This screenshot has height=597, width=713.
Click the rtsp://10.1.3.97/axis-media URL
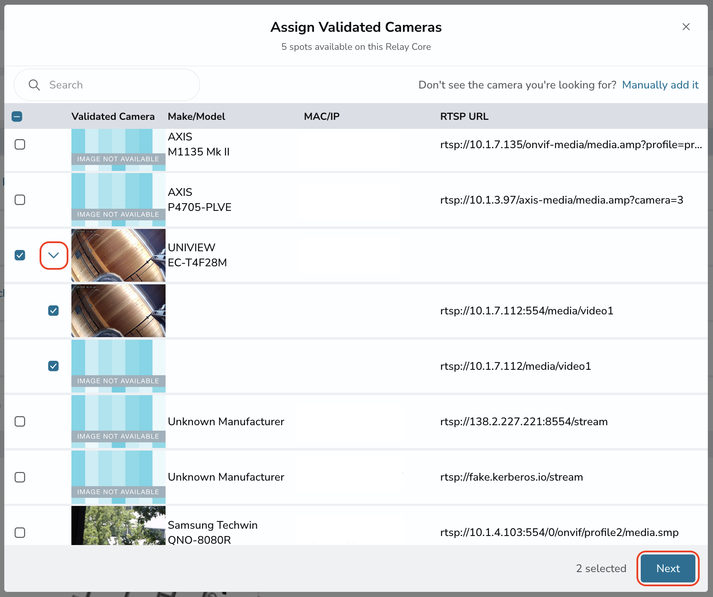point(562,200)
